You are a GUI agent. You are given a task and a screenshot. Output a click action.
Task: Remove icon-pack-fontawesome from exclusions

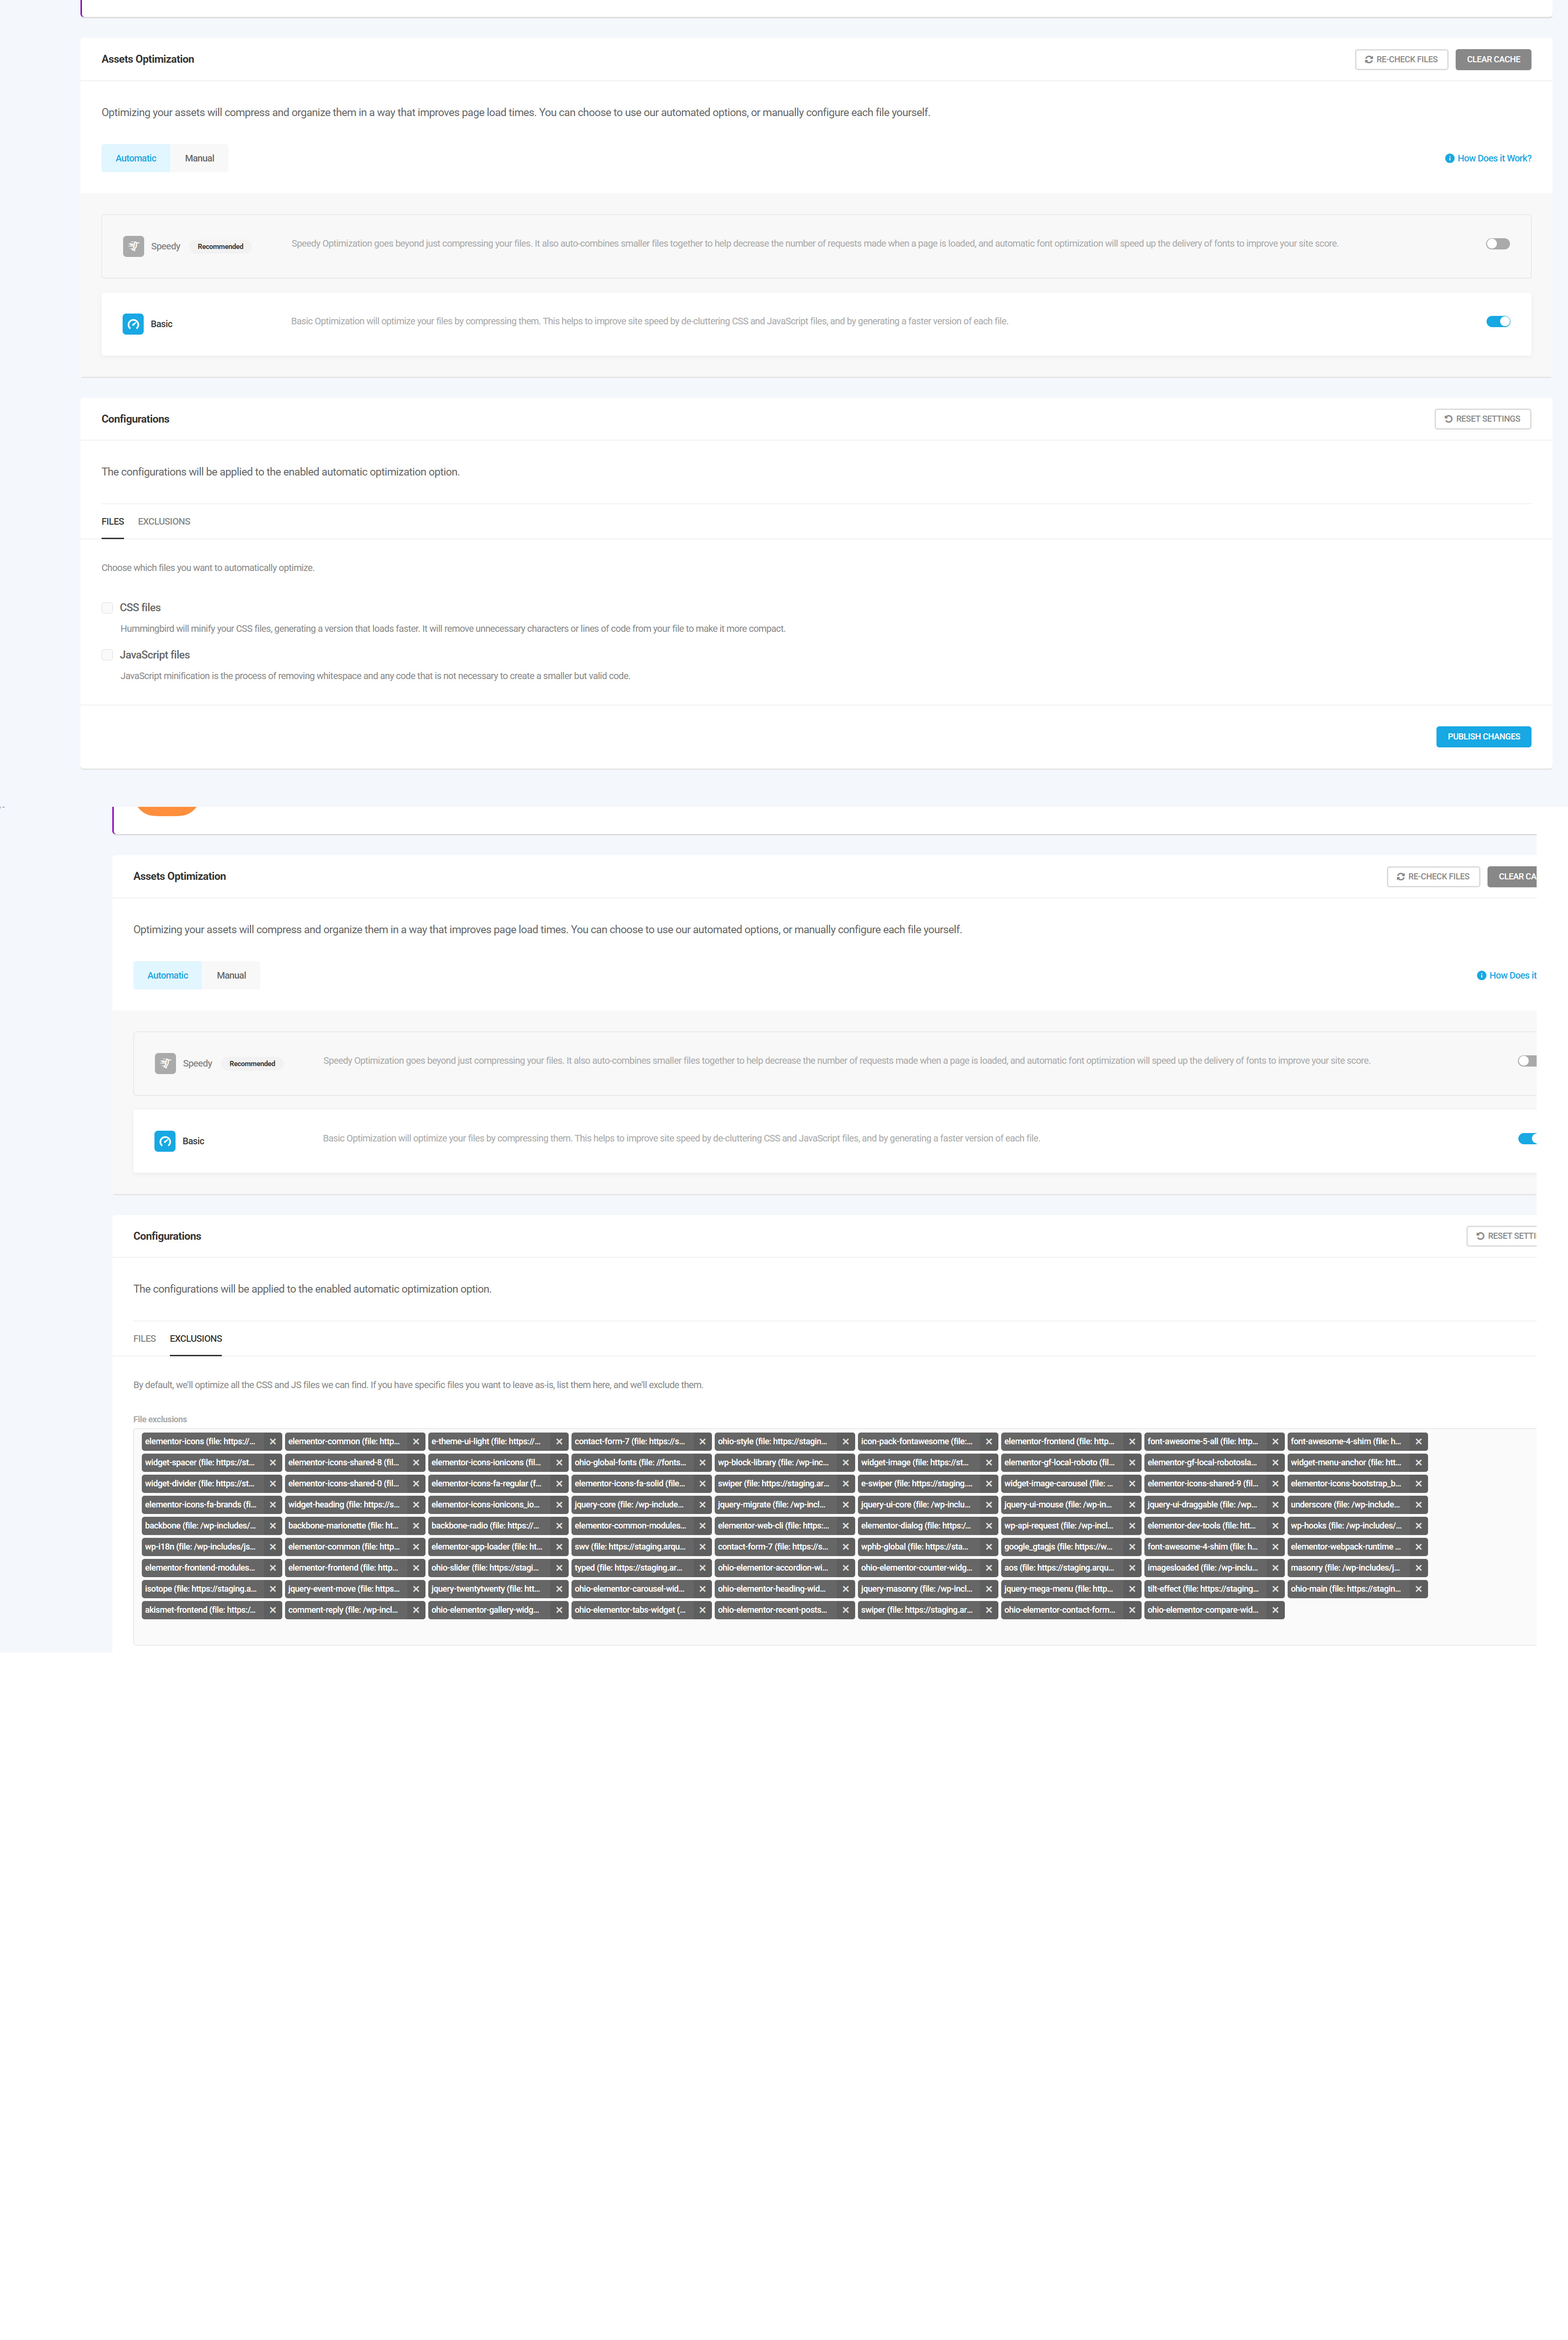pos(989,1441)
